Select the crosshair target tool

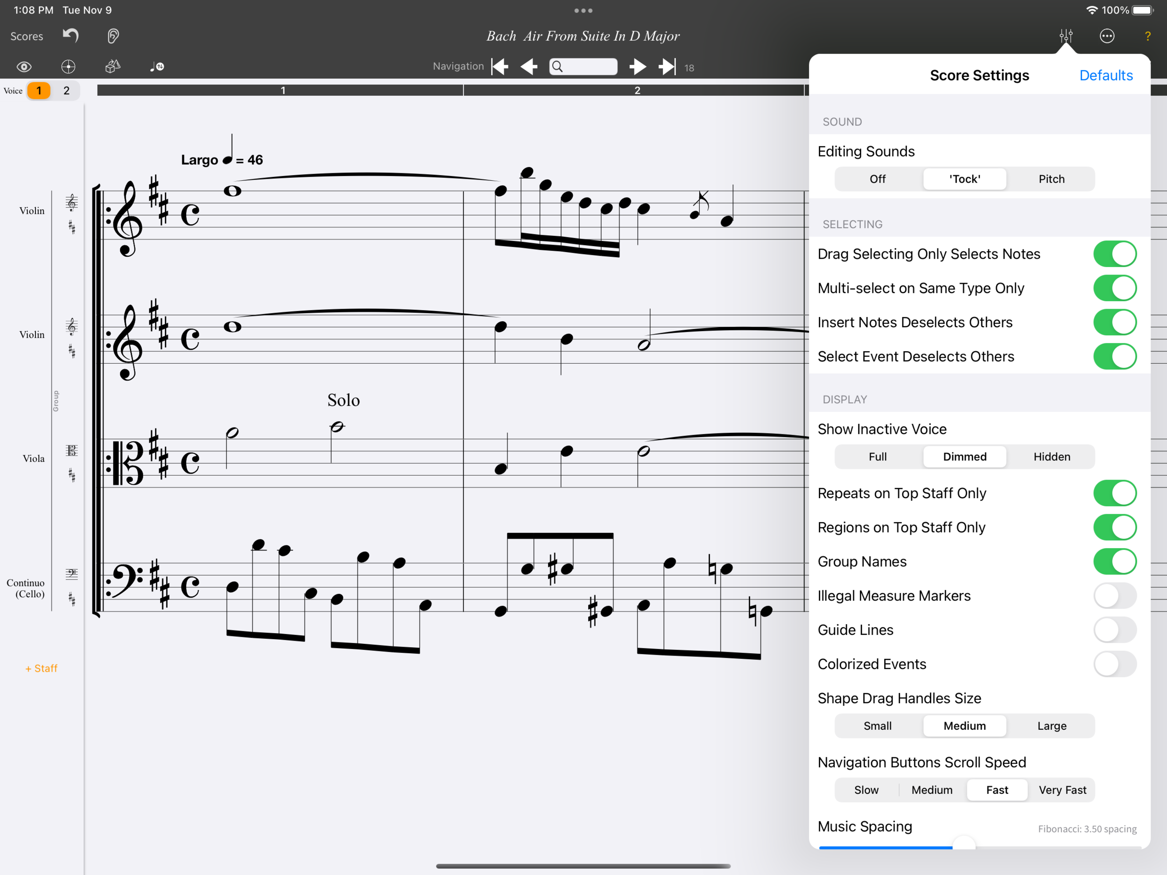click(68, 66)
